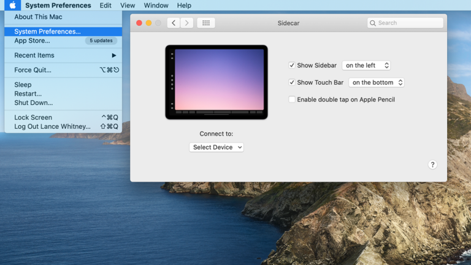Open the System Preferences menu bar item
This screenshot has width=471, height=265.
(x=58, y=6)
